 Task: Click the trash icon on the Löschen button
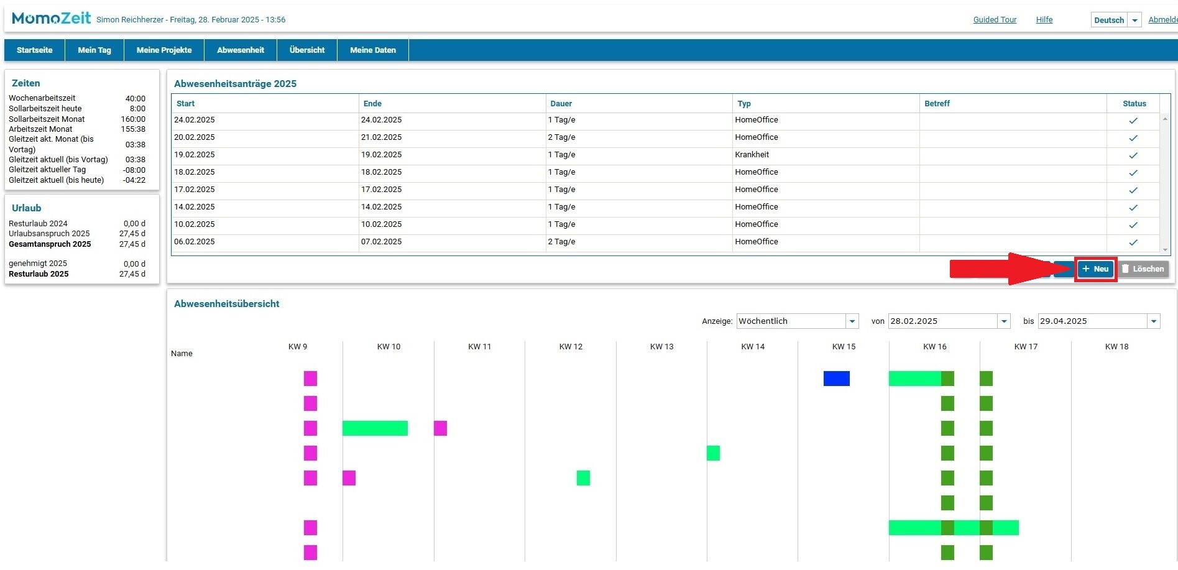coord(1125,269)
